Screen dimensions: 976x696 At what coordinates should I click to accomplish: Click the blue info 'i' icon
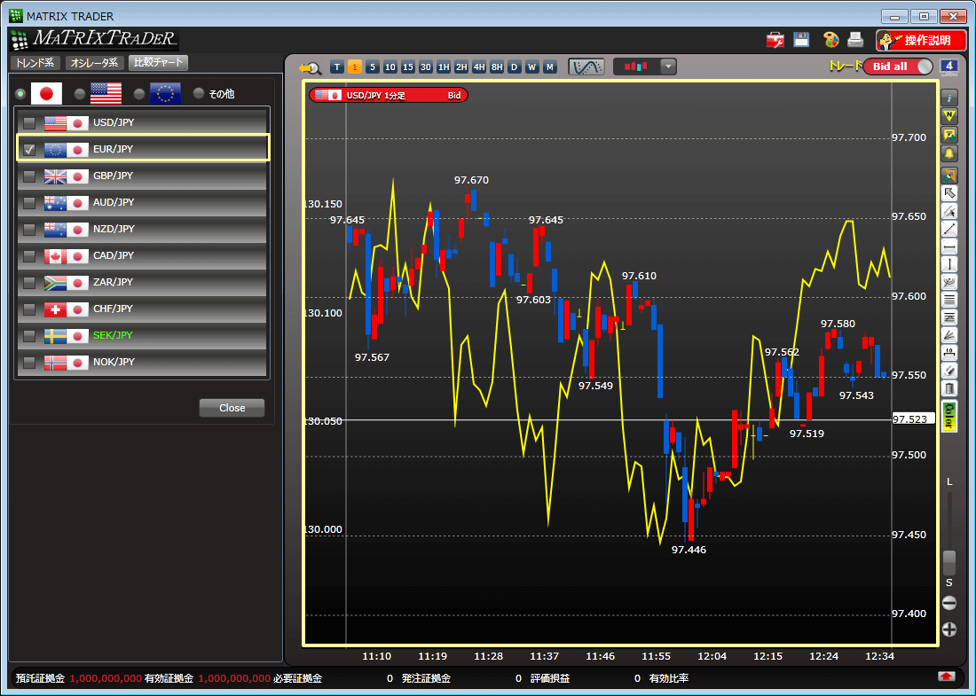pyautogui.click(x=948, y=98)
